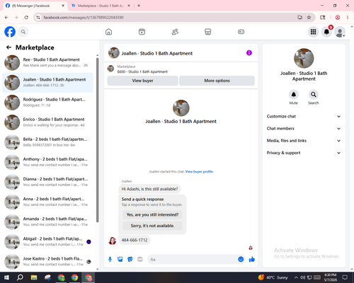Expand the Chat members section
Screen dimensions: 354x283
point(304,129)
